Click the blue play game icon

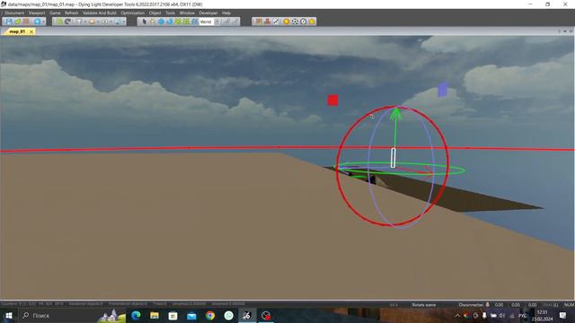[37, 22]
